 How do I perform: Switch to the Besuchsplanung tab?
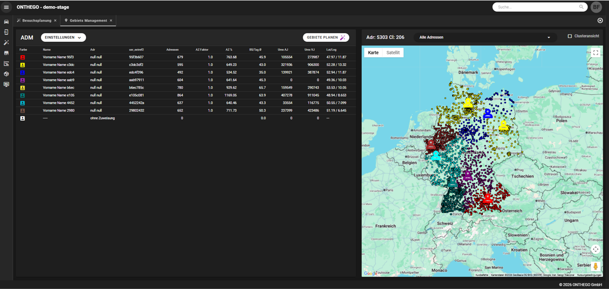[37, 21]
